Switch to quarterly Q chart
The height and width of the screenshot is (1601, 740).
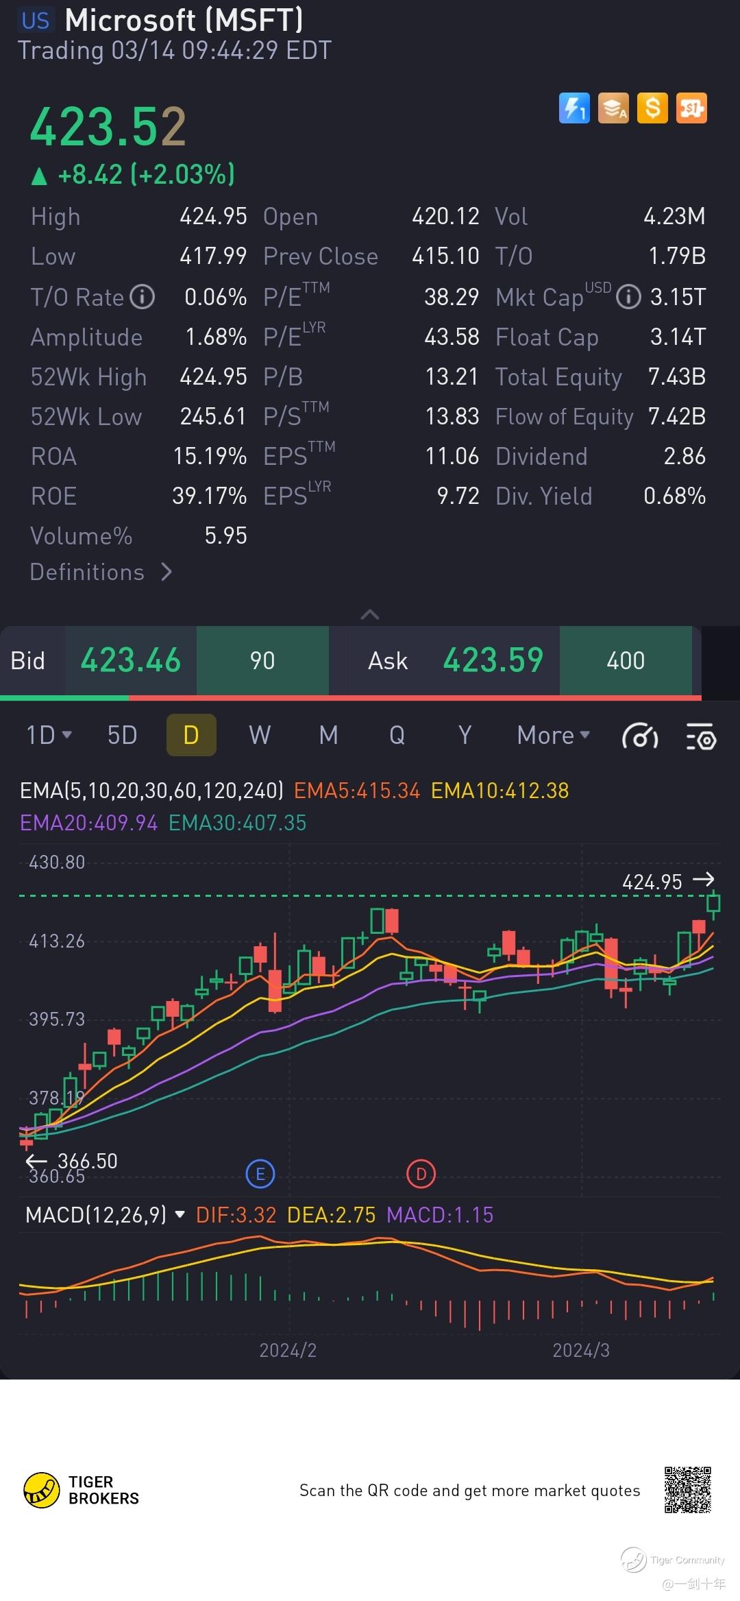click(x=397, y=735)
